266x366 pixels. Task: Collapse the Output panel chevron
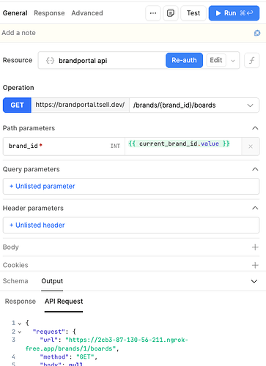point(254,281)
